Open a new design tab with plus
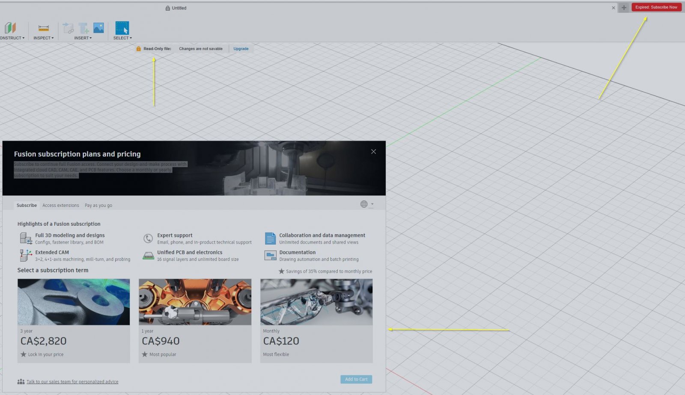The width and height of the screenshot is (685, 395). point(624,8)
